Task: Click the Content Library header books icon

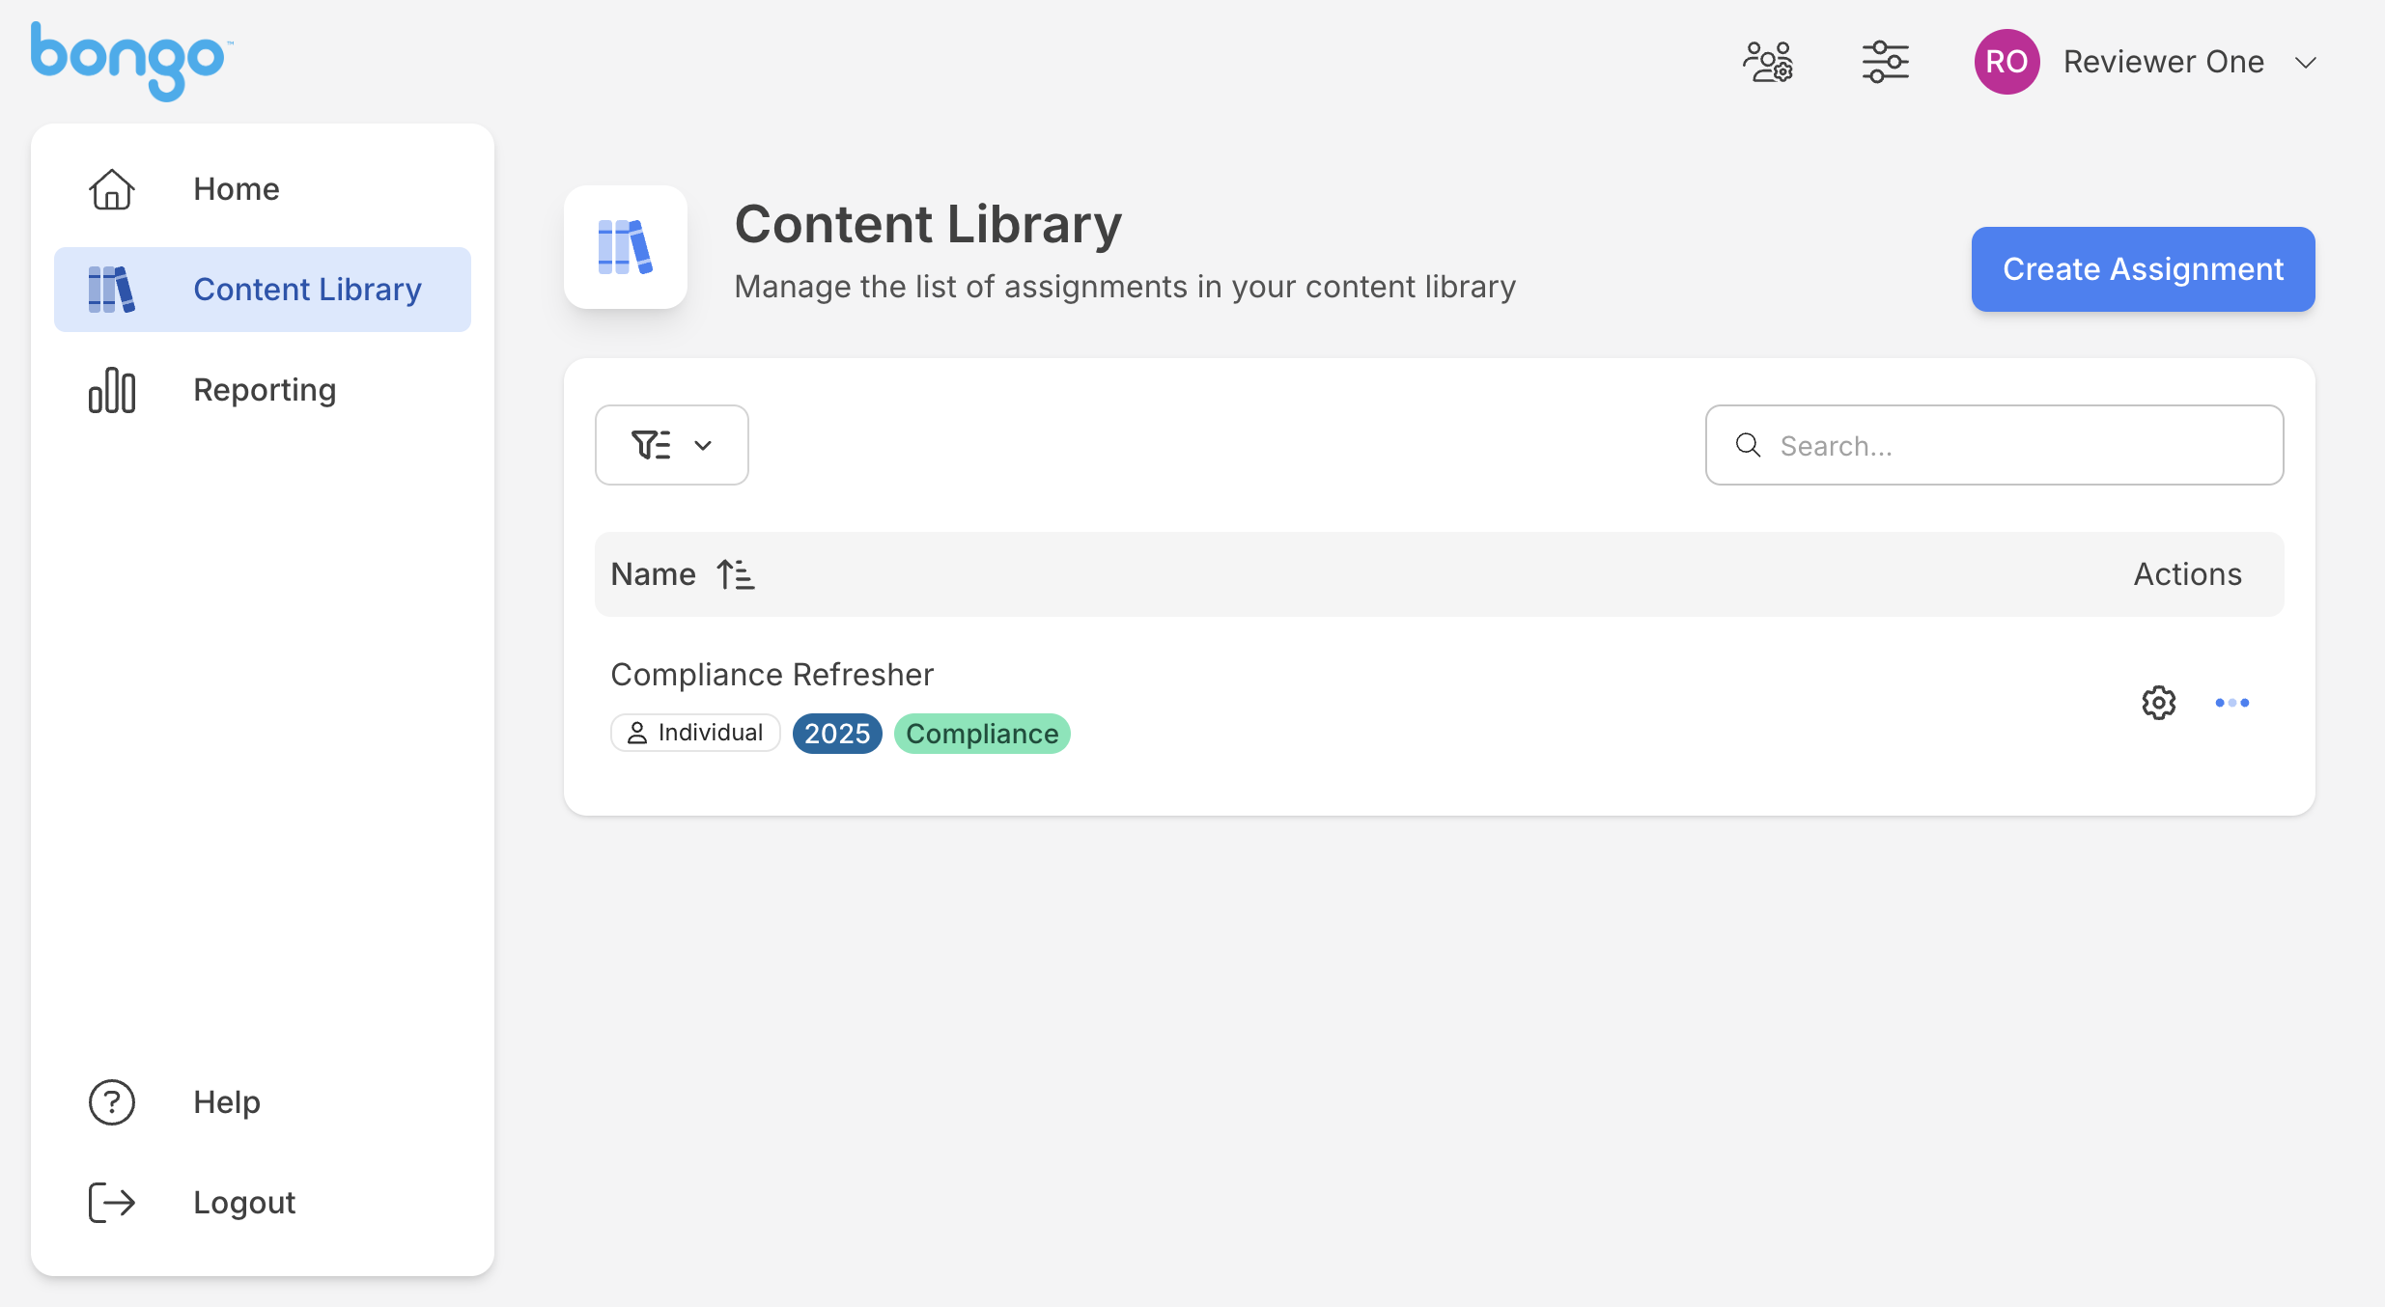Action: (x=625, y=247)
